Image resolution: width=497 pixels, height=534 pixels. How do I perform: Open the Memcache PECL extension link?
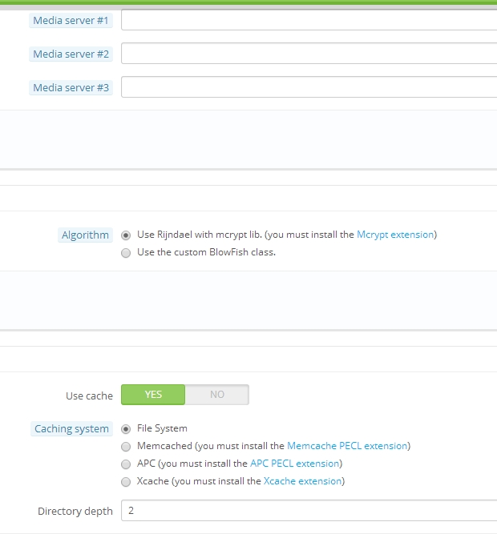347,446
